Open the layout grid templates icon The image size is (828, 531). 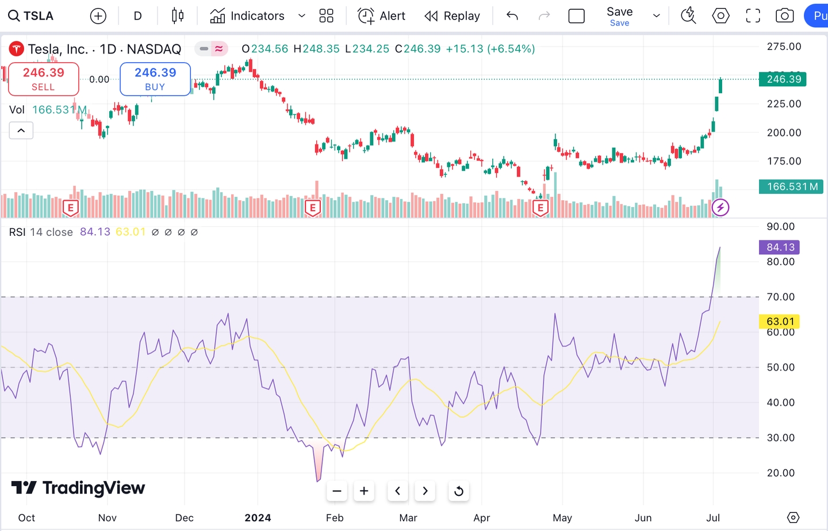(326, 16)
